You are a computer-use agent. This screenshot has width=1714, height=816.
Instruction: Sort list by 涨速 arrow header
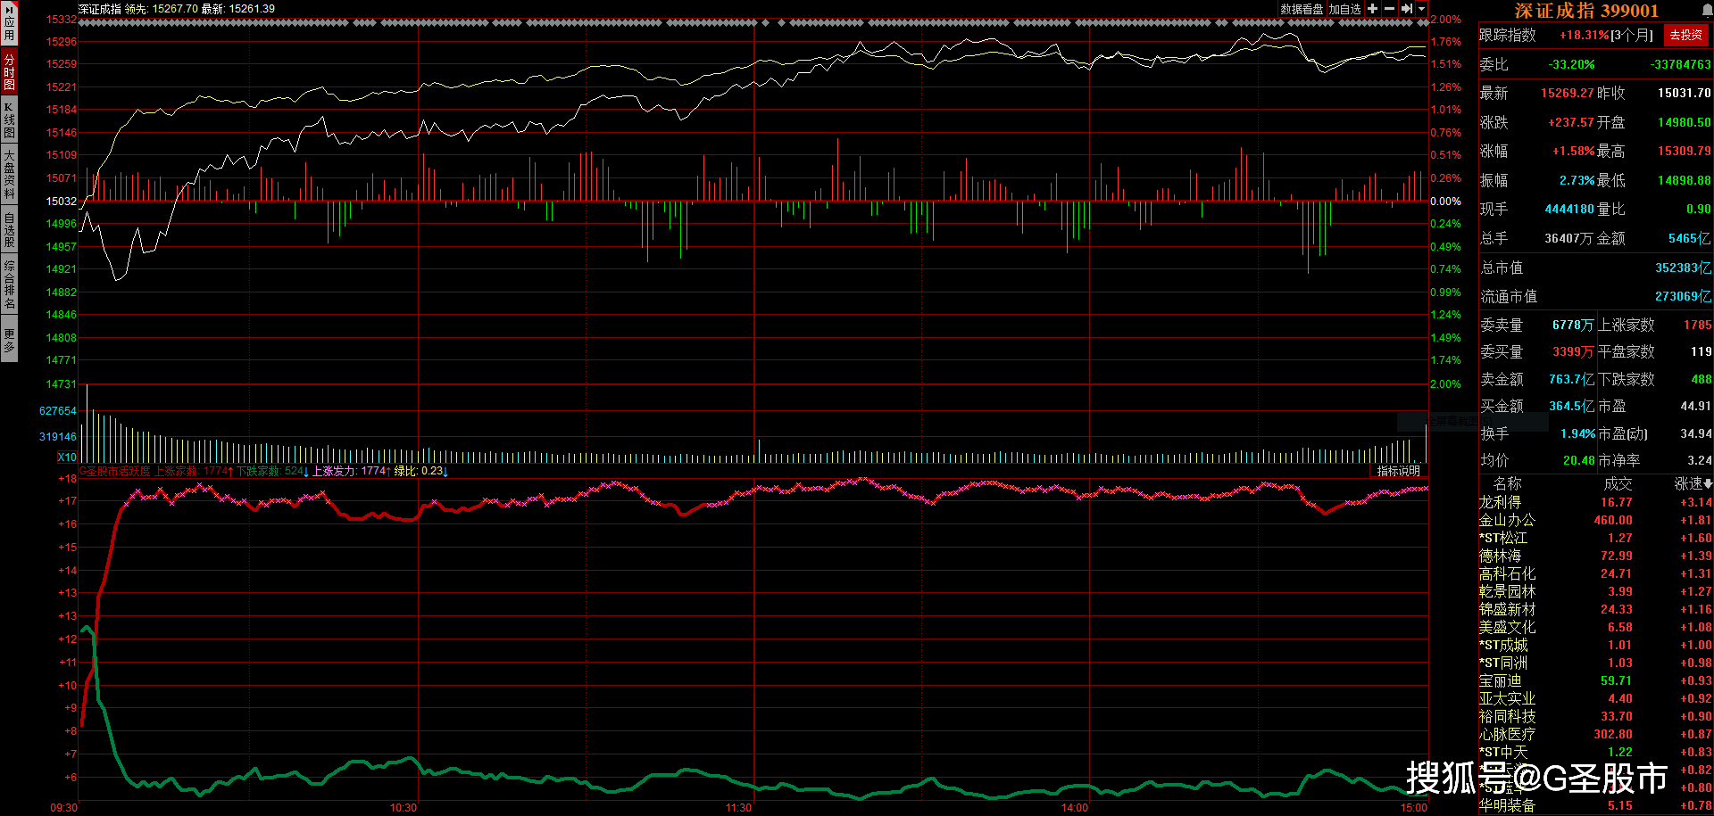tap(1693, 483)
